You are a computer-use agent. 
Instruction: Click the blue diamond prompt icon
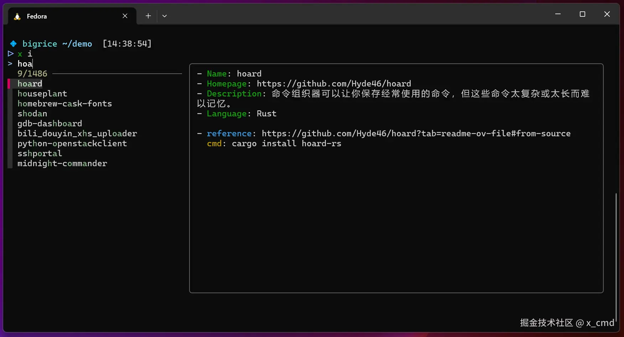13,44
